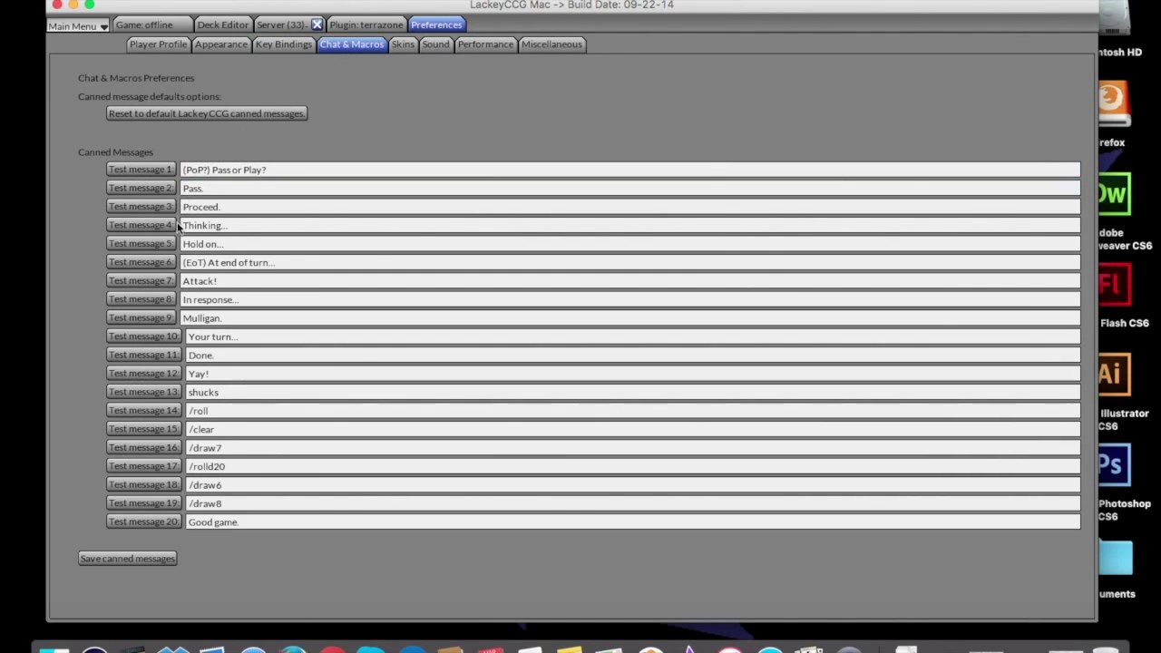Click the Test message 1 button

point(141,170)
